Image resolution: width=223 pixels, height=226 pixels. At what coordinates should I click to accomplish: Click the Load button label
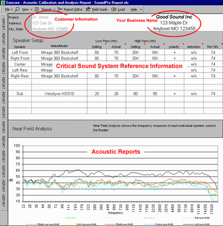point(121,9)
